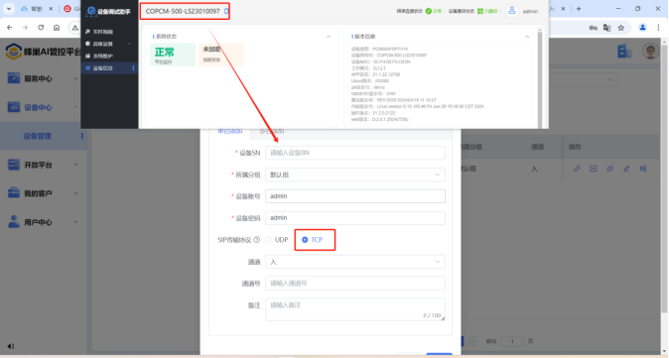Open the SIP传输协议 help question-mark icon
This screenshot has height=358, width=669.
tap(257, 240)
